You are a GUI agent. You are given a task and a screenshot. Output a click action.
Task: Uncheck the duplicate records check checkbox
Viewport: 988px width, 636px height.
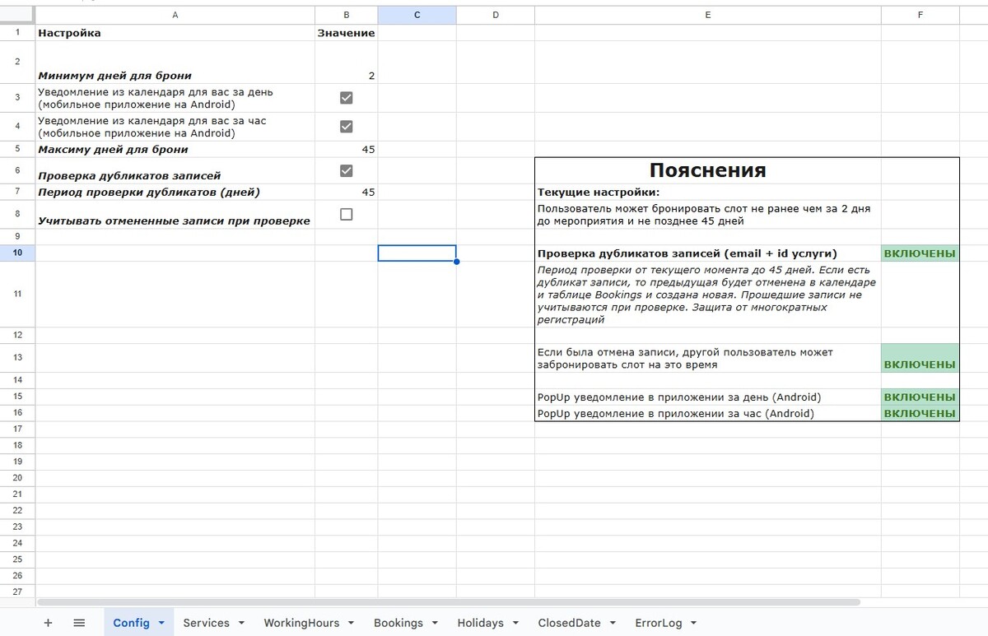(346, 170)
